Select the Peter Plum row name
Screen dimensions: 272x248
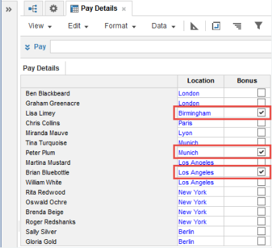pyautogui.click(x=40, y=153)
